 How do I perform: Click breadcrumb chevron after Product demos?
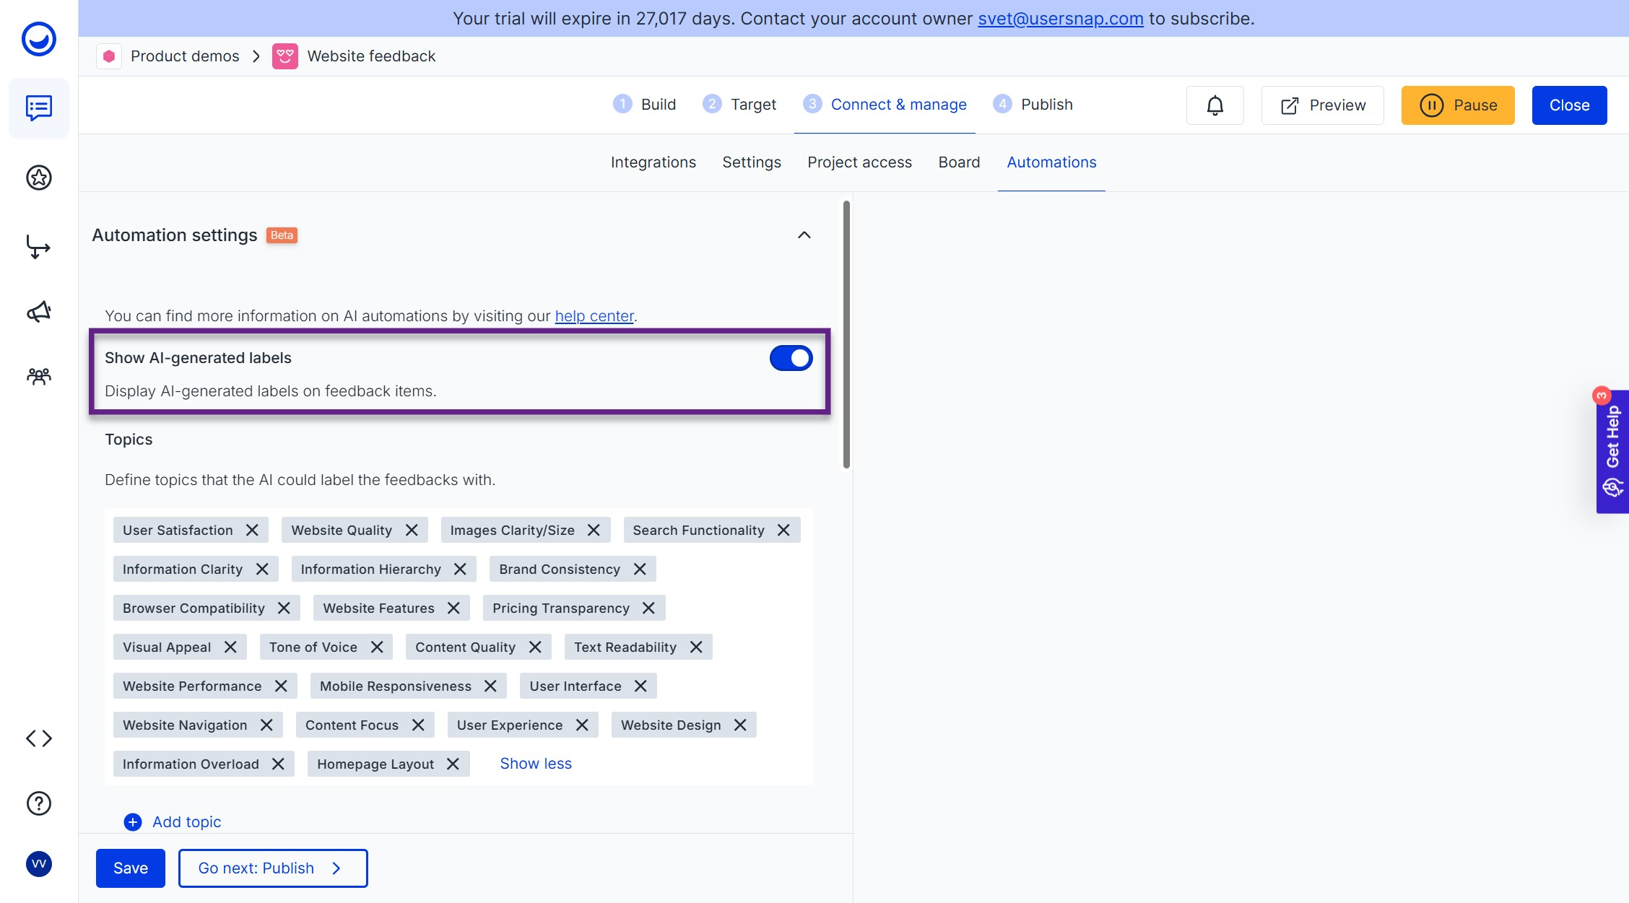[256, 56]
